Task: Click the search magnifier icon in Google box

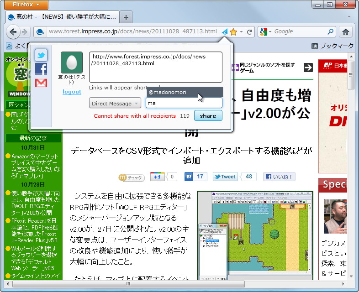Action: 330,31
